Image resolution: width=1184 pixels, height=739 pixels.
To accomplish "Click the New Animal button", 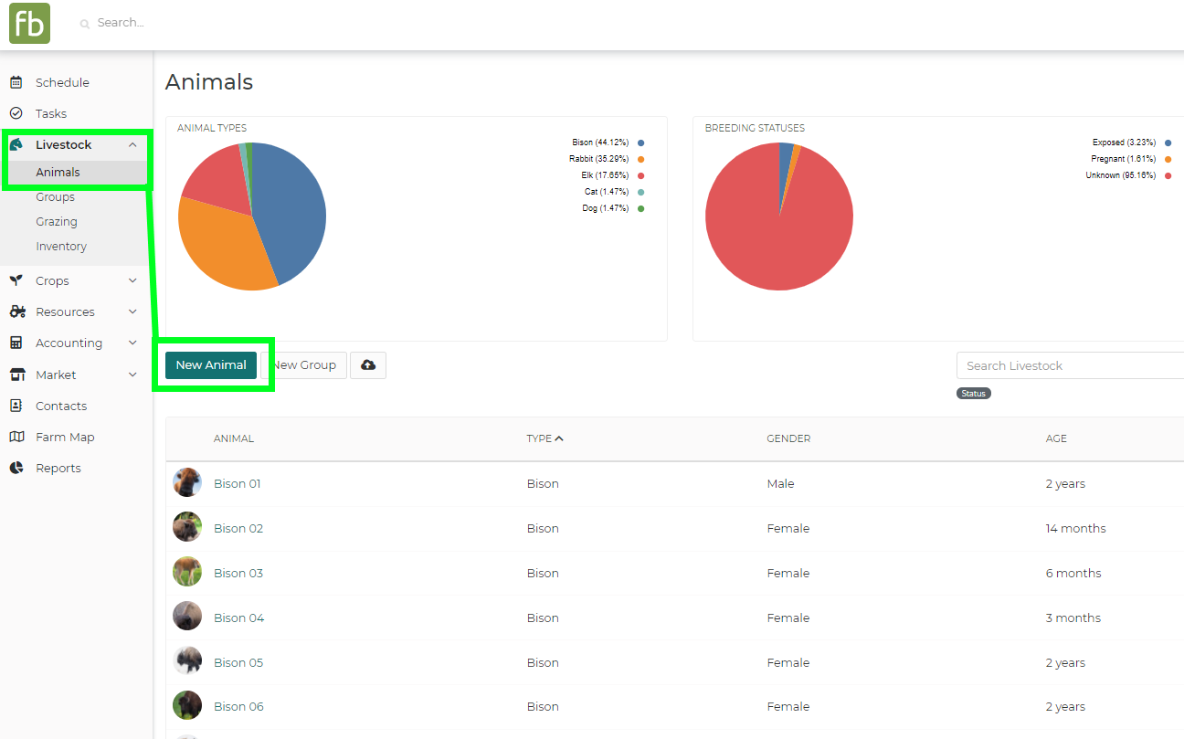I will (211, 365).
